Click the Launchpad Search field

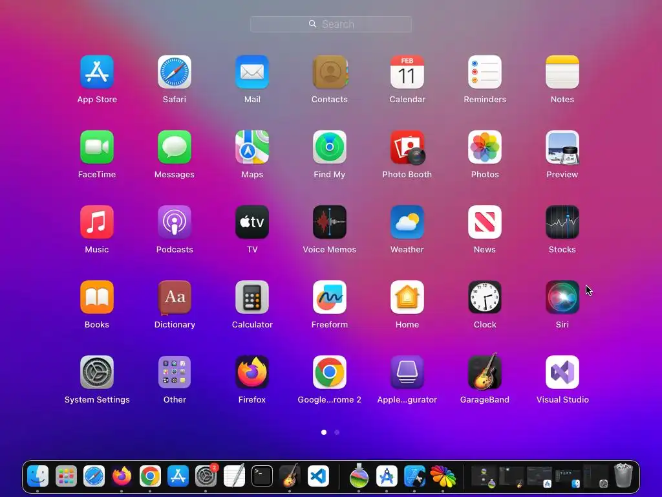point(331,24)
